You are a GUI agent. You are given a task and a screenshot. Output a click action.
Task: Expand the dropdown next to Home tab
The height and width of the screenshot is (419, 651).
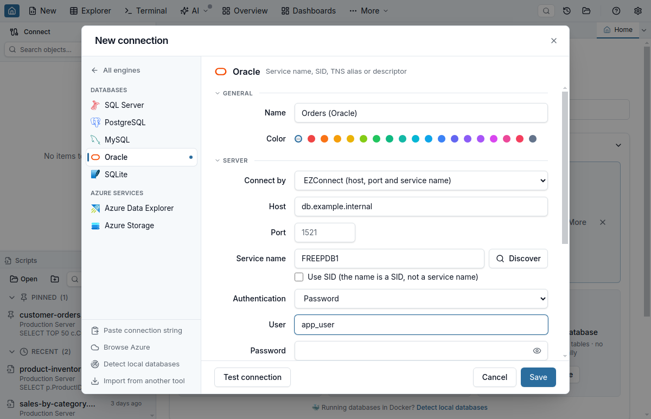(644, 30)
